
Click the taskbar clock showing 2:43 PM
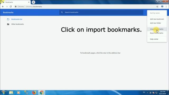pos(163,93)
